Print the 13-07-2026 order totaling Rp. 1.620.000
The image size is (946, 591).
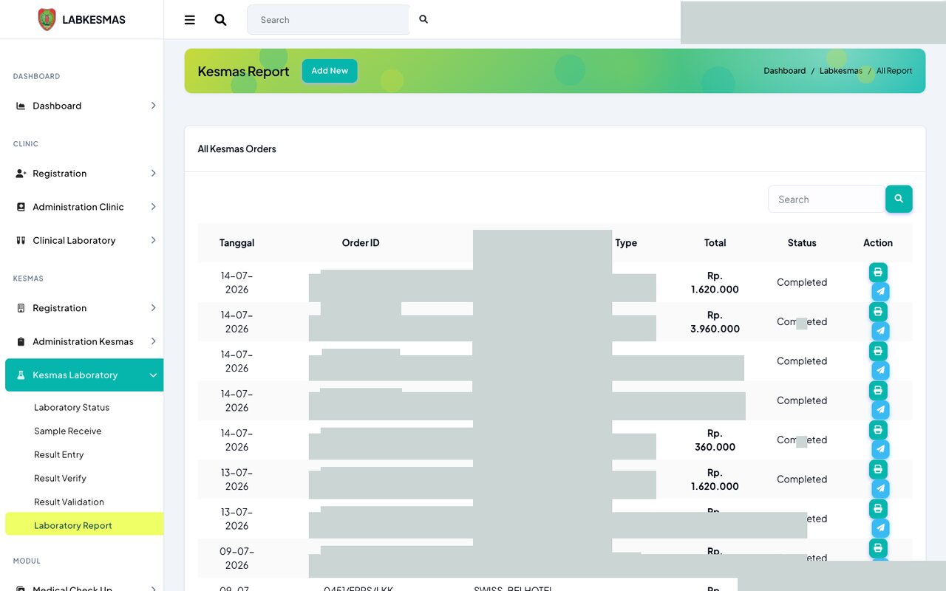878,469
